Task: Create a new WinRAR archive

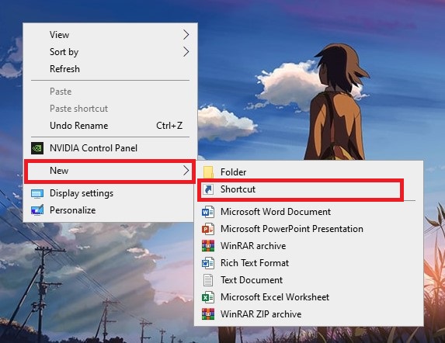Action: (309, 246)
